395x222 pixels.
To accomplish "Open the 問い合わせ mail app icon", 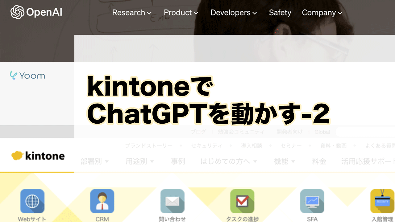I will click(x=172, y=201).
